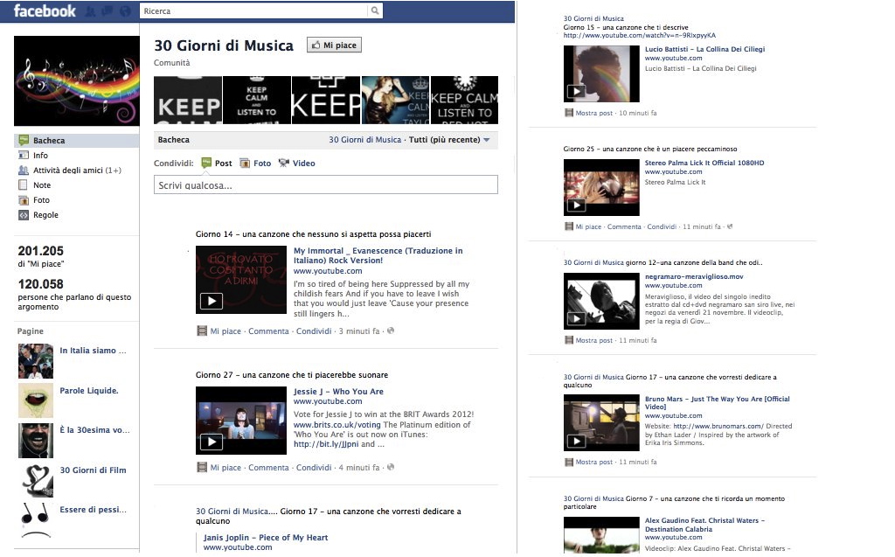The image size is (895, 557).
Task: Click the Scrivi qualcosa text box
Action: point(326,185)
